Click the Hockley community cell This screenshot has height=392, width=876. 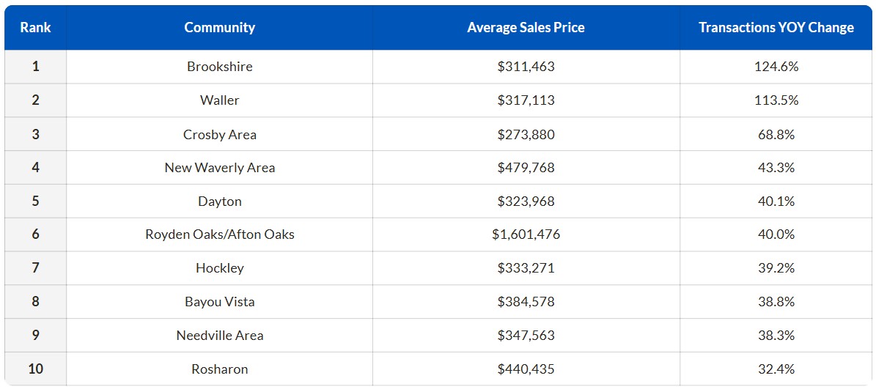(x=219, y=268)
